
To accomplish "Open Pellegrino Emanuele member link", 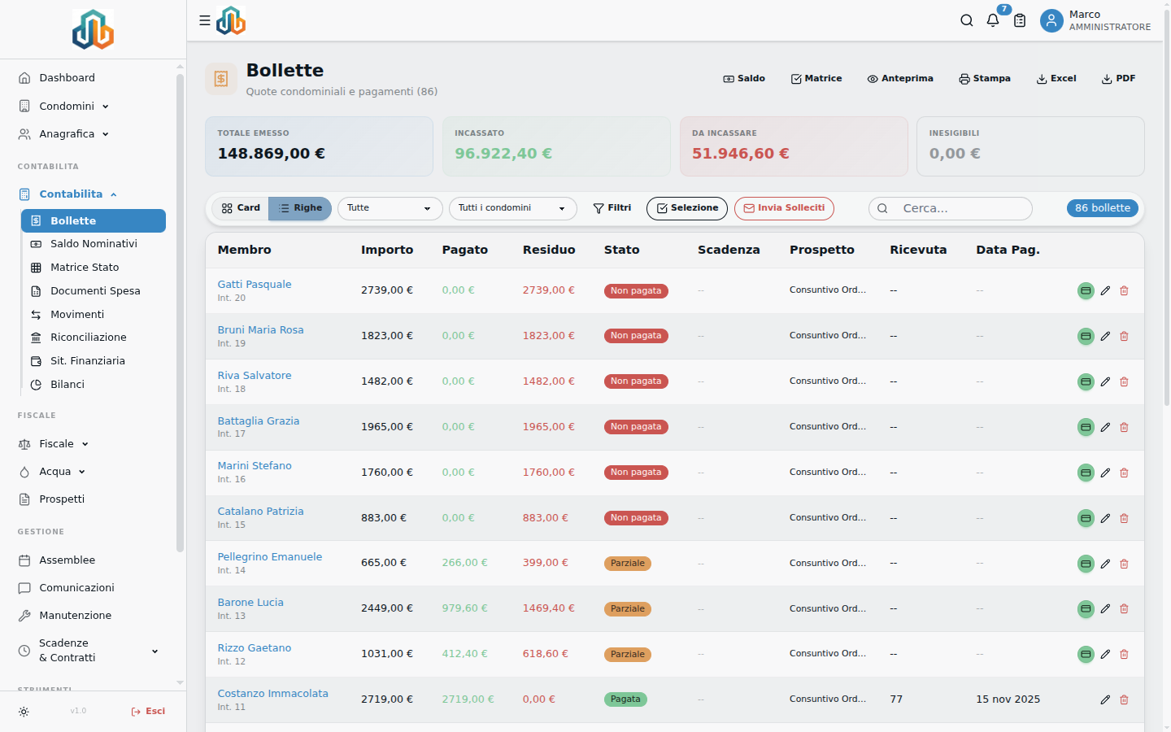I will pos(270,557).
